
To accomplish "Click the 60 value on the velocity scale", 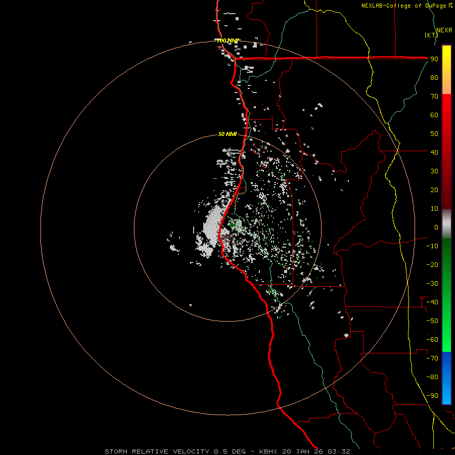I will click(x=434, y=115).
